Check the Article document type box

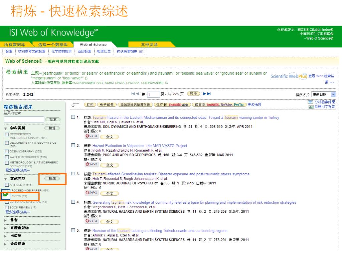point(7,185)
